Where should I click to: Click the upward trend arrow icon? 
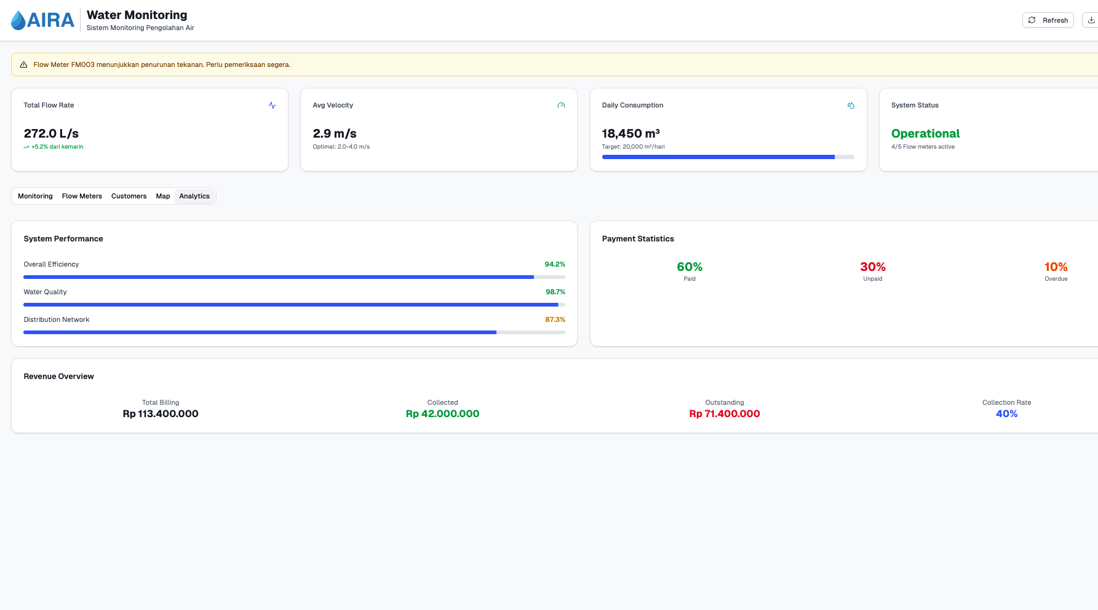(x=26, y=147)
